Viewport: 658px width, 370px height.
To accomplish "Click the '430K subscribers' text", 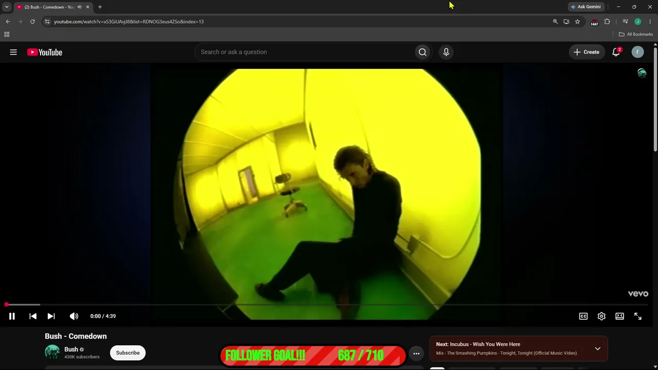I will (x=82, y=357).
